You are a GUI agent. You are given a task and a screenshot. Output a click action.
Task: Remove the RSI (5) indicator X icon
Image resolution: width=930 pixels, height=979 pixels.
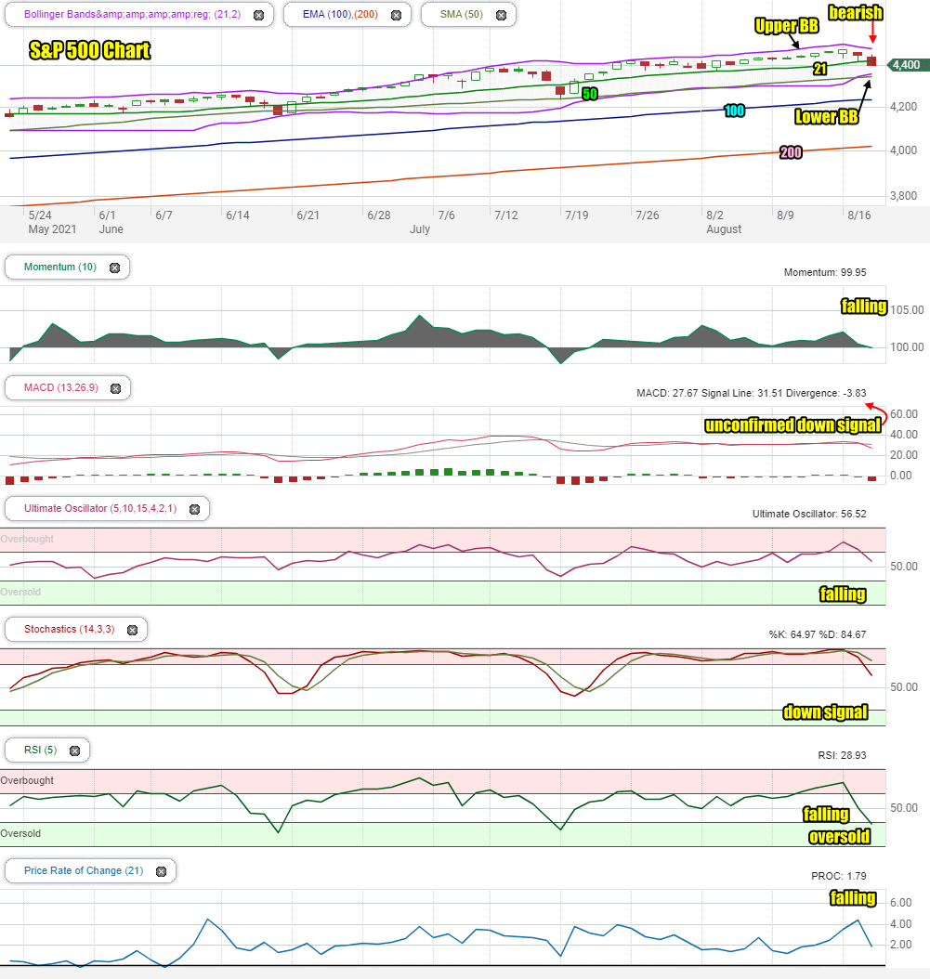(x=75, y=751)
